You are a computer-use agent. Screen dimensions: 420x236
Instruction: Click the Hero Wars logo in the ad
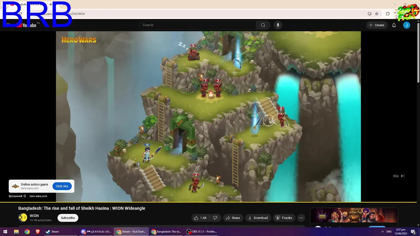(x=79, y=40)
